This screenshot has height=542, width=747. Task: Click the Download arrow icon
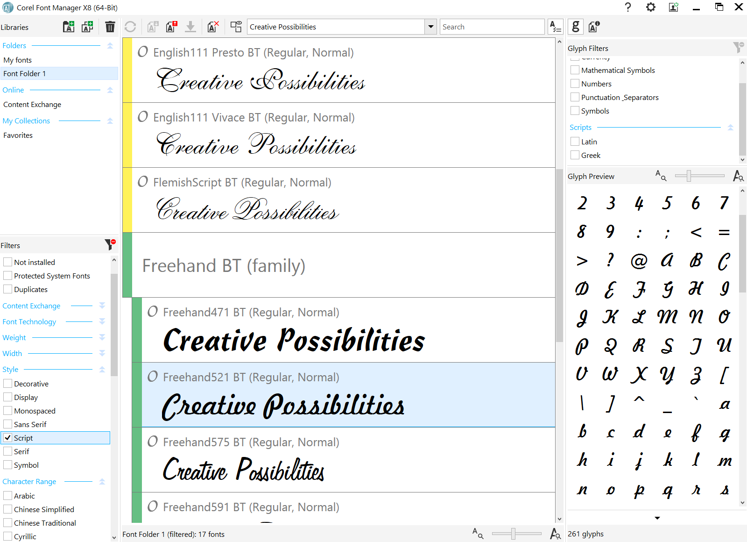point(190,27)
